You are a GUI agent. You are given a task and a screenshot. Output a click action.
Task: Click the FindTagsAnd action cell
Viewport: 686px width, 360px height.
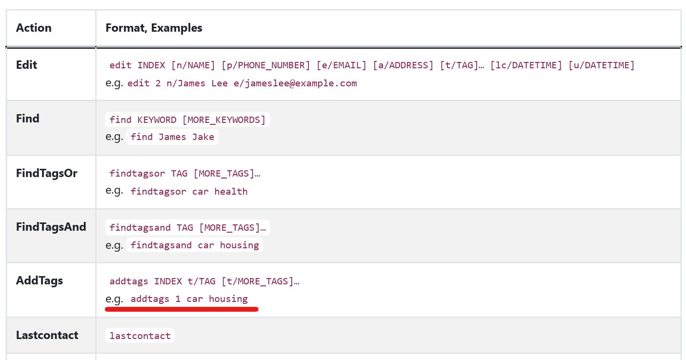pyautogui.click(x=51, y=236)
